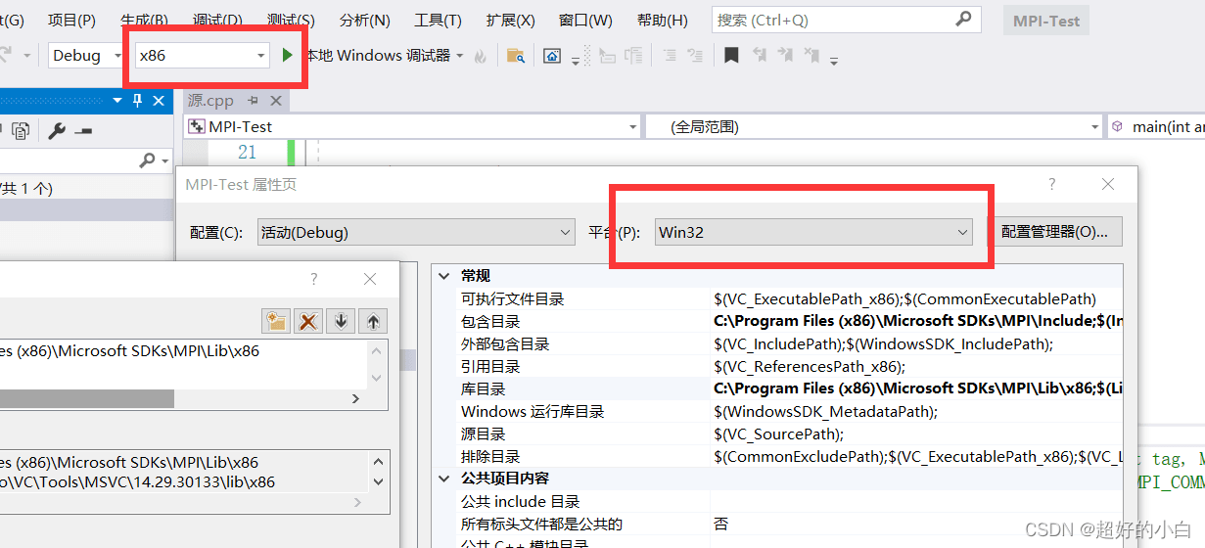Collapse the 常规 property group
Screen dimensions: 1205x548
(x=445, y=276)
